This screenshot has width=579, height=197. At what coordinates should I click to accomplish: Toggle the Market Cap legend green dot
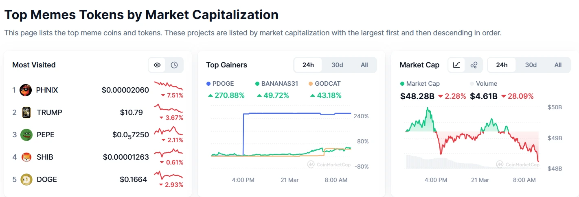(402, 84)
